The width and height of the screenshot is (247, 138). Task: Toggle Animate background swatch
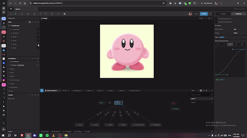tap(216, 22)
